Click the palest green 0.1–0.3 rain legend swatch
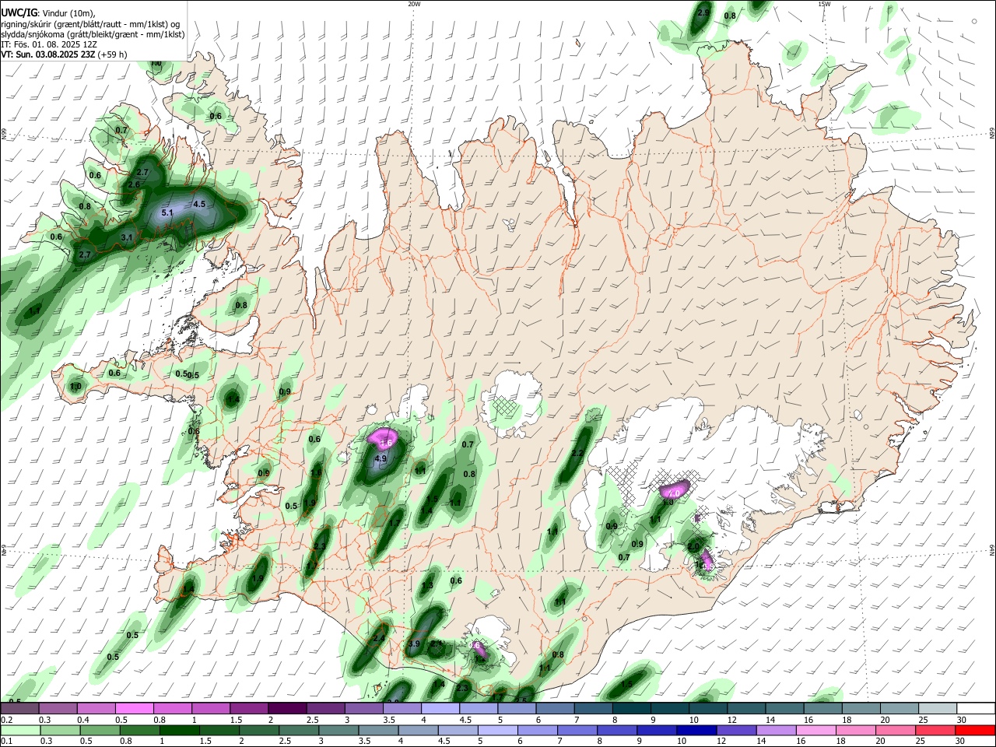The height and width of the screenshot is (747, 996). tap(19, 730)
